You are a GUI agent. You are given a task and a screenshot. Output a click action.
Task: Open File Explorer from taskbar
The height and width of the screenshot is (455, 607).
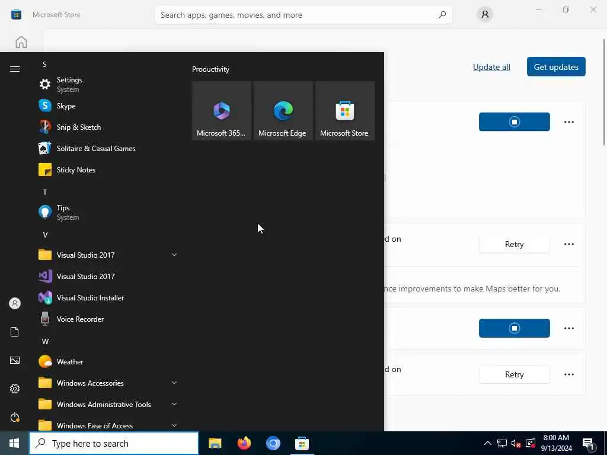215,443
